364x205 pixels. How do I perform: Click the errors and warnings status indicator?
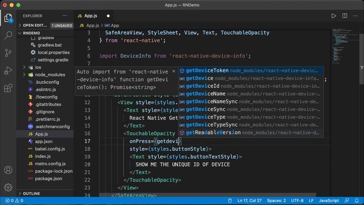(x=14, y=200)
